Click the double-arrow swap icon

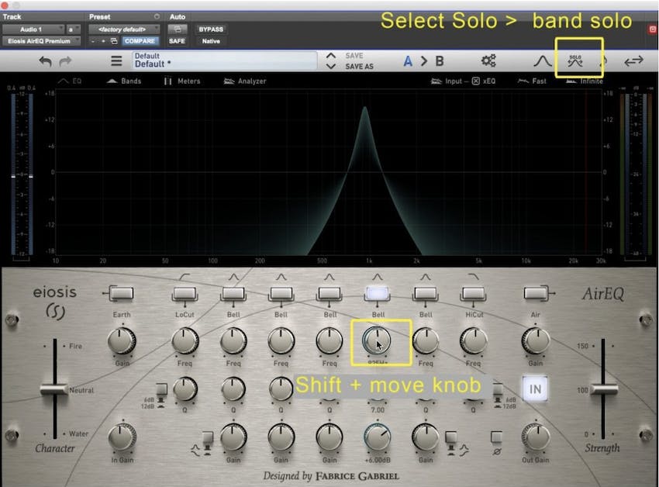(633, 61)
